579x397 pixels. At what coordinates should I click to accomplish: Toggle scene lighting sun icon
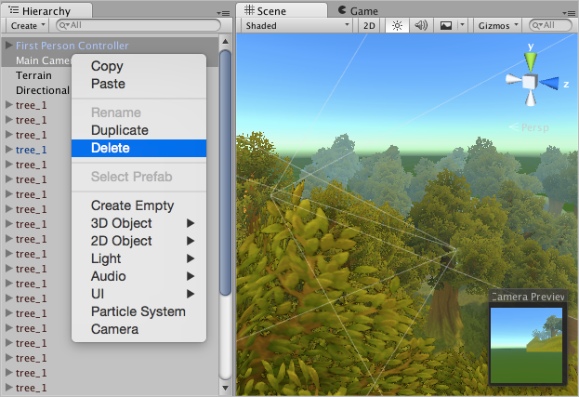pyautogui.click(x=397, y=25)
